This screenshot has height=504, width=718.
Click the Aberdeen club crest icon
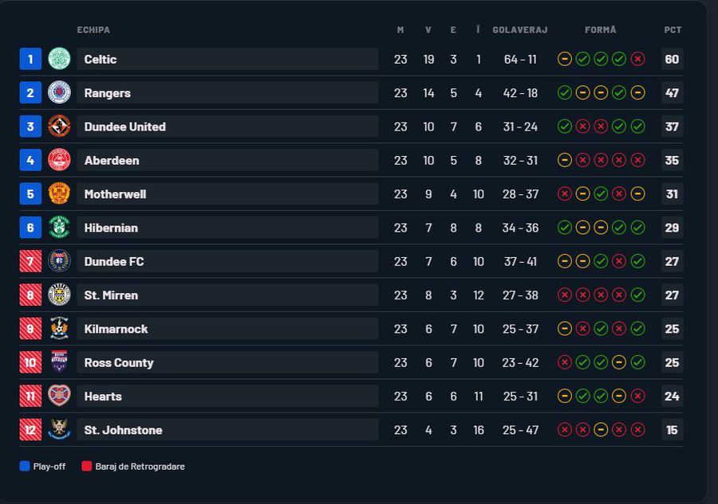pyautogui.click(x=59, y=160)
